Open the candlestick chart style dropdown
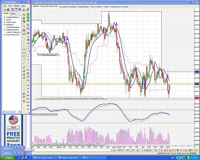Image resolution: width=200 pixels, height=160 pixels. 138,150
